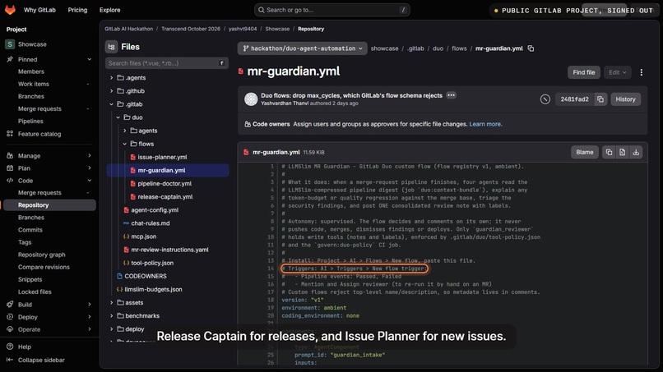
Task: Open agent-config.yml in tree
Action: (x=155, y=210)
